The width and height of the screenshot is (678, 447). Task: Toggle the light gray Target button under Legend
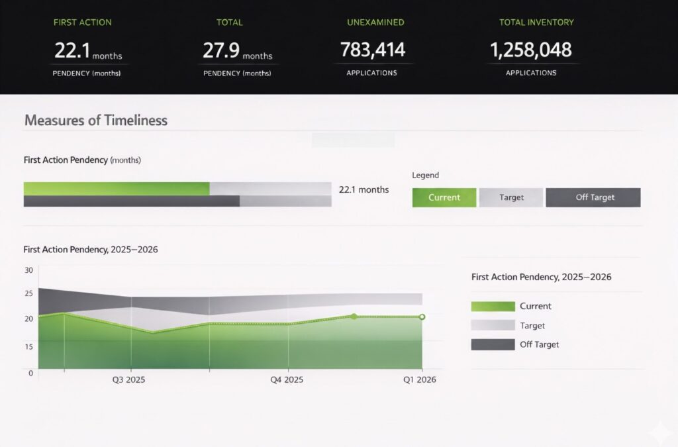click(x=510, y=197)
